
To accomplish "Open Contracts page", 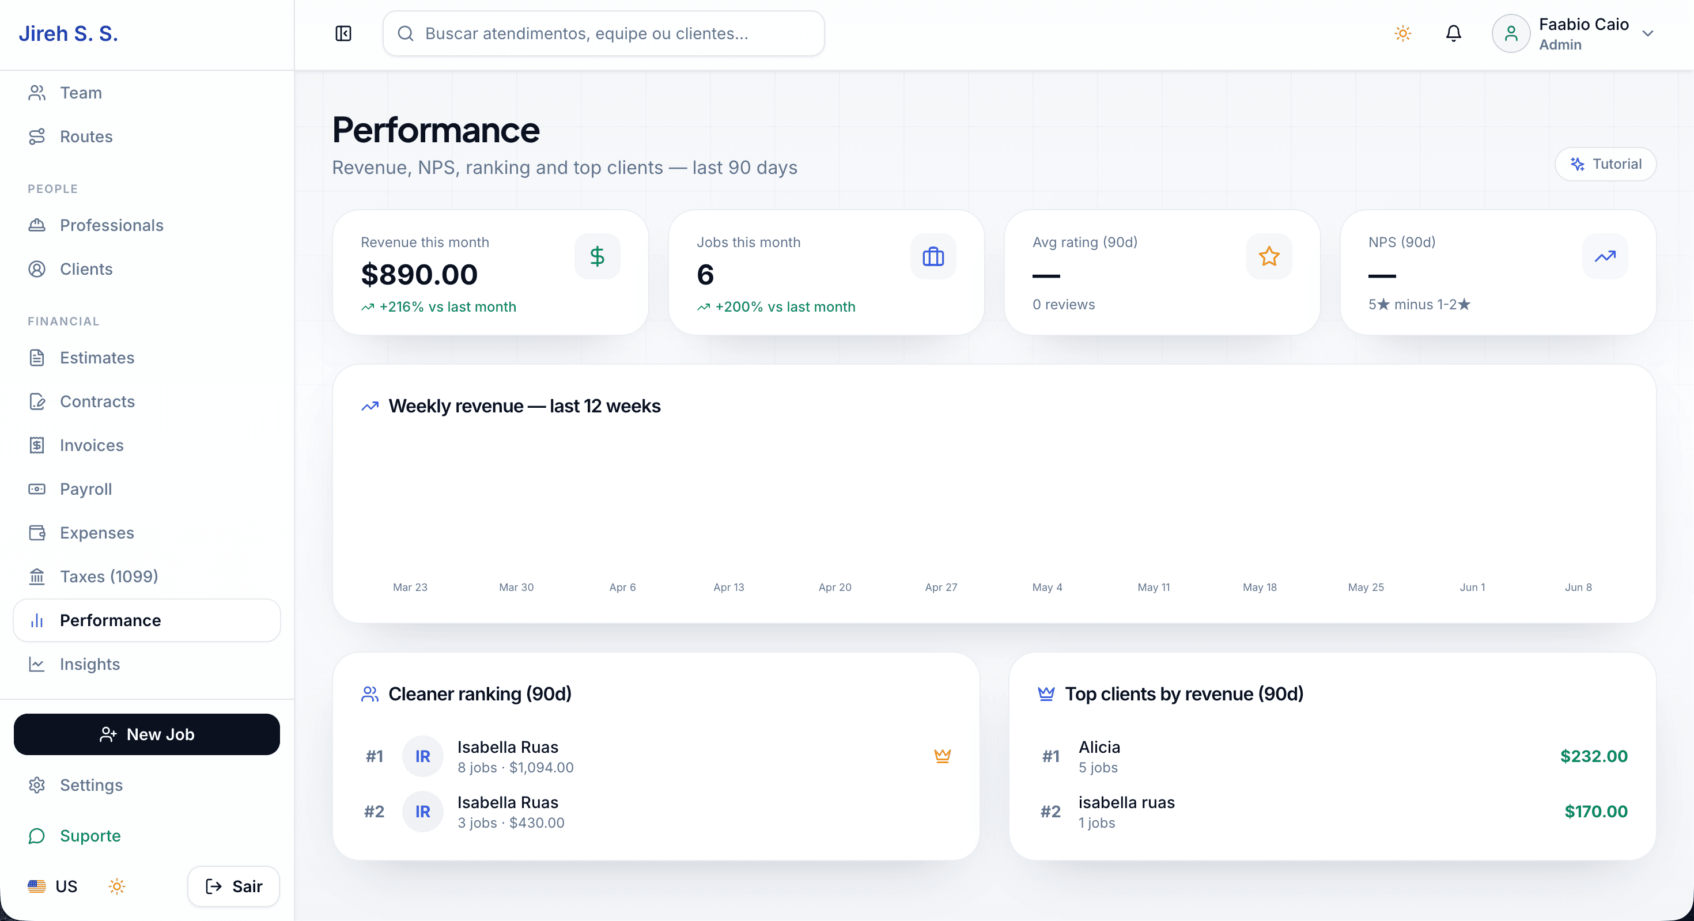I will [x=147, y=401].
